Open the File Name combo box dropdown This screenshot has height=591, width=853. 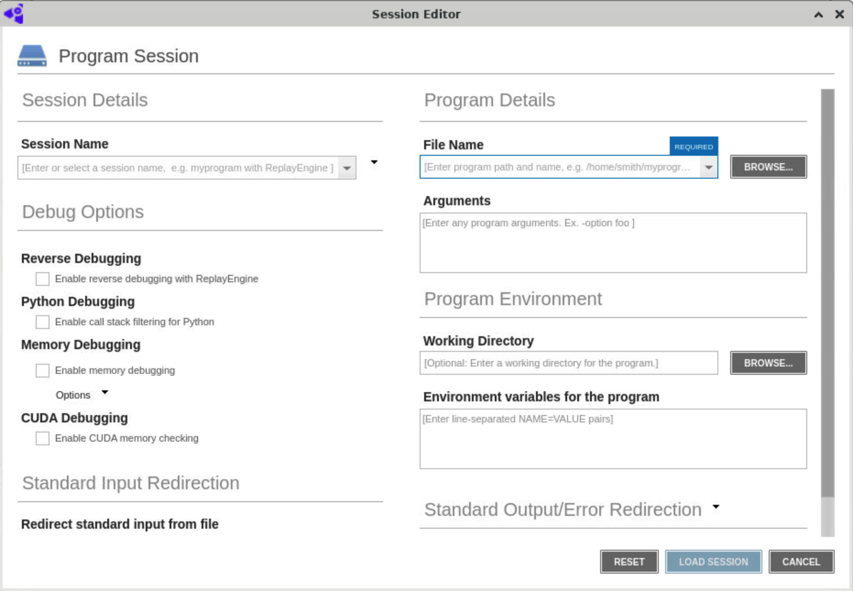(708, 167)
